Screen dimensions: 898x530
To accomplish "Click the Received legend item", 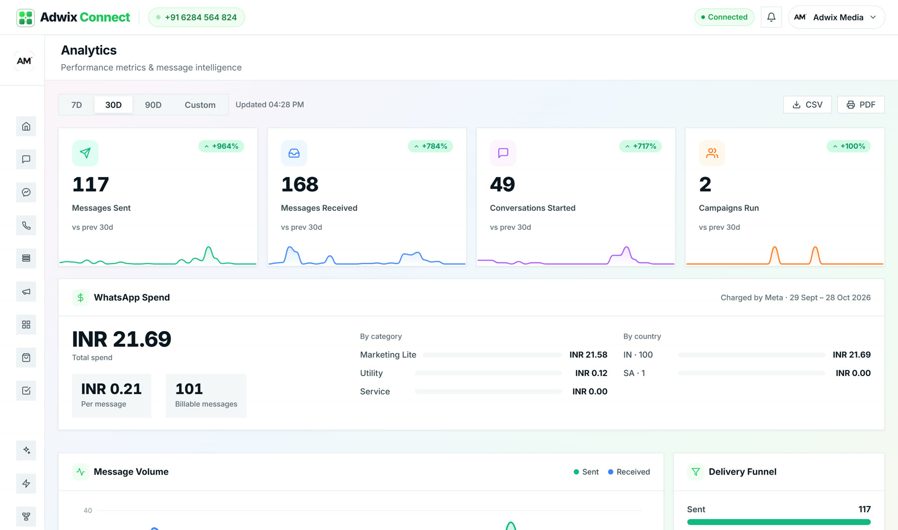I will [629, 472].
